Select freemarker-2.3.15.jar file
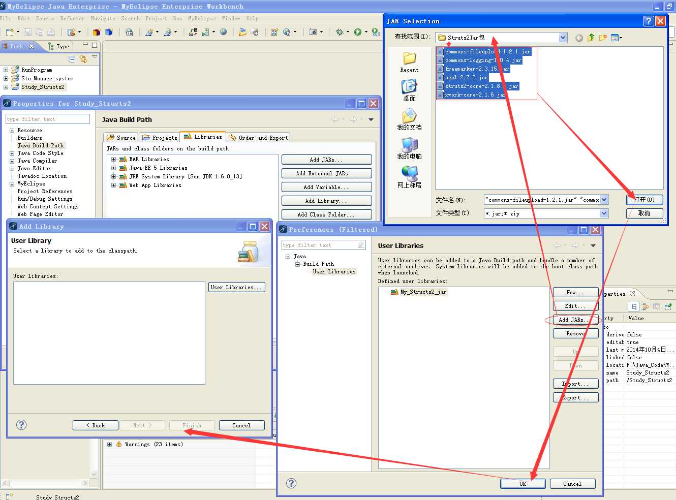 (473, 69)
